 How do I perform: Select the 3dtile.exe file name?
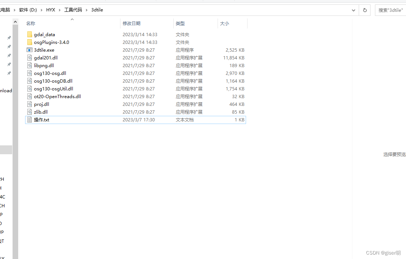click(44, 50)
